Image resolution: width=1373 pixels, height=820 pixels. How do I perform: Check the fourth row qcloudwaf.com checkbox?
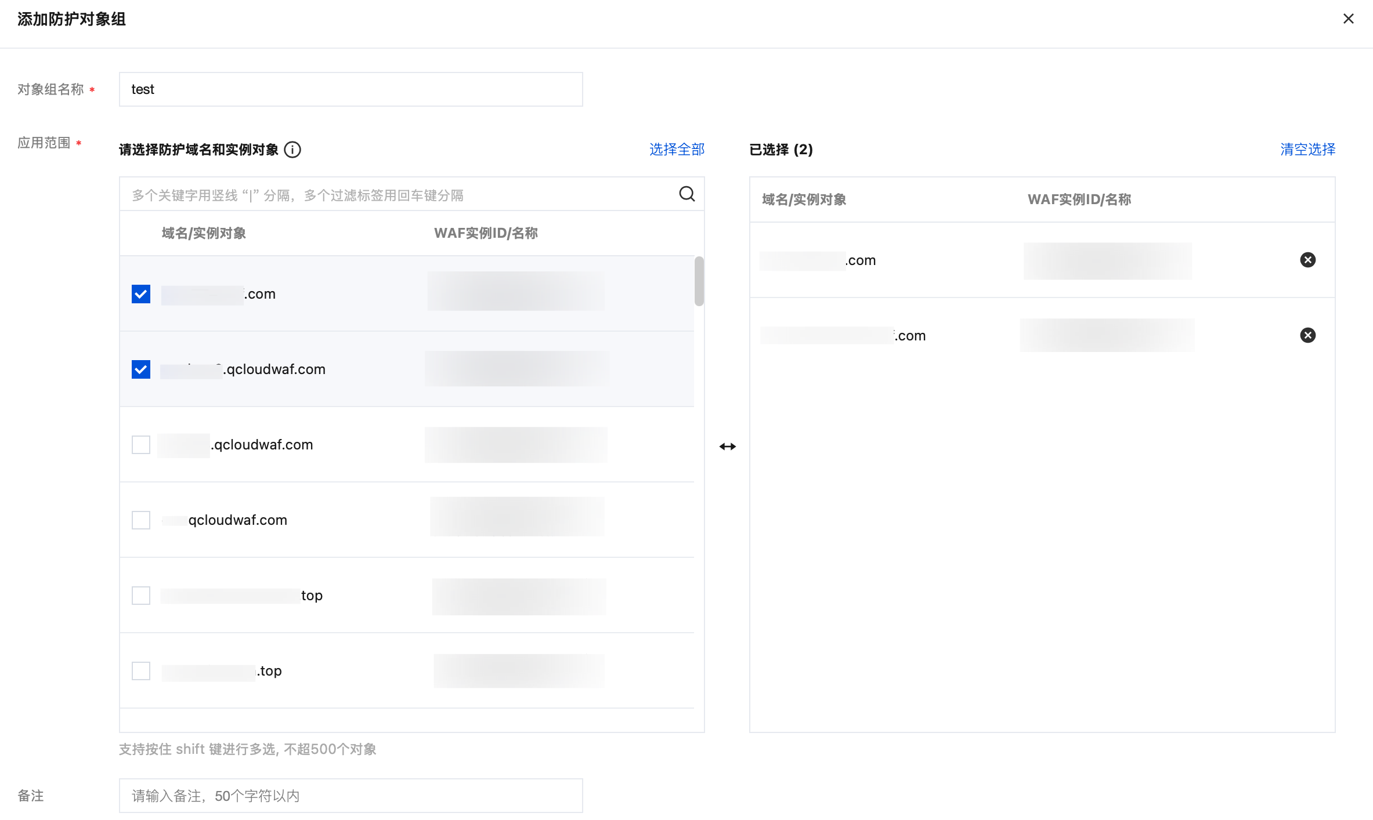[x=141, y=520]
